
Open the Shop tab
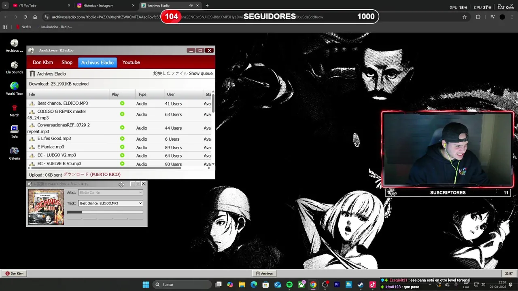tap(67, 62)
